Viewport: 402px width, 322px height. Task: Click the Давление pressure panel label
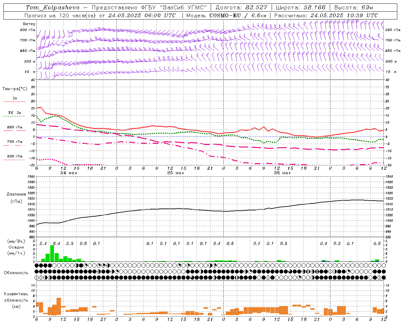(16, 194)
